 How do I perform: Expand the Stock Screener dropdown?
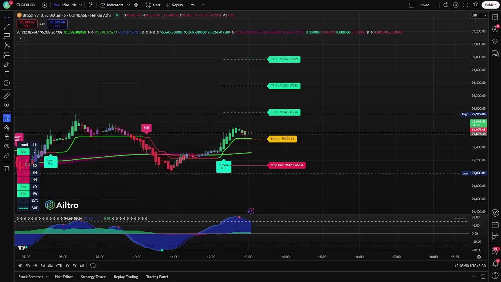(x=47, y=277)
